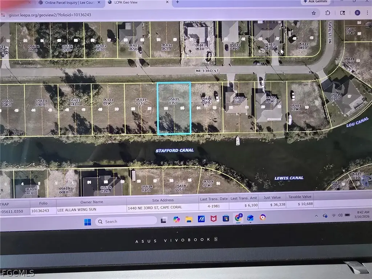Open the Chrome Extensions puzzle icon
372x279 pixels.
pyautogui.click(x=328, y=13)
